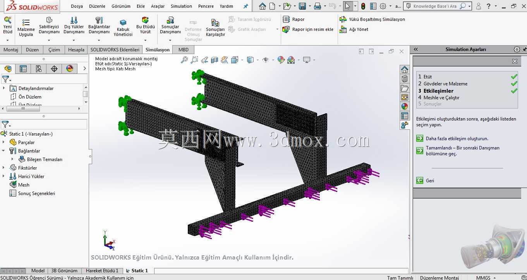
Task: Click the Edit Appearance icon in view toolbar
Action: tap(281, 60)
